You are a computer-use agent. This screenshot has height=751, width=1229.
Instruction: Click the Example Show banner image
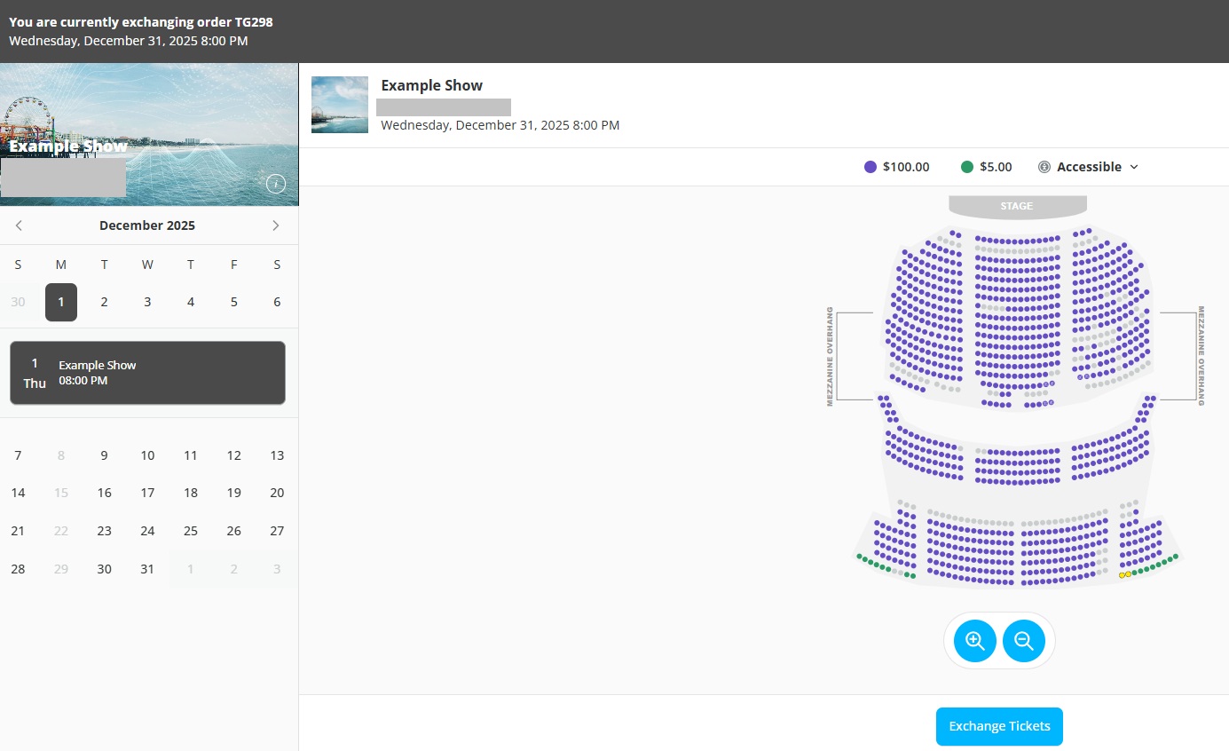click(149, 134)
